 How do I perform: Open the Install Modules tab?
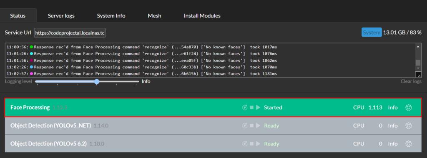point(202,15)
